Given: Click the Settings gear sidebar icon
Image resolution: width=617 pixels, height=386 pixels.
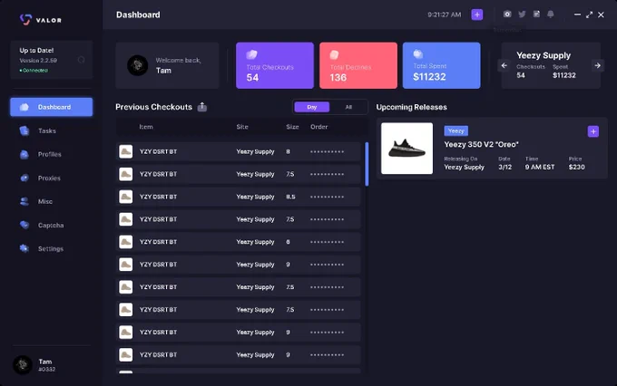Looking at the screenshot, I should [24, 248].
